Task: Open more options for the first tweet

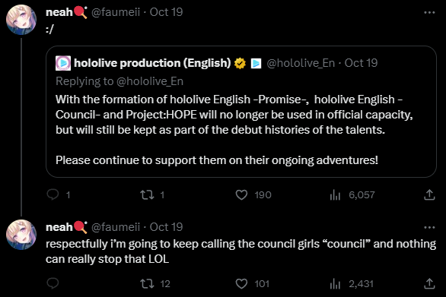Action: point(429,12)
